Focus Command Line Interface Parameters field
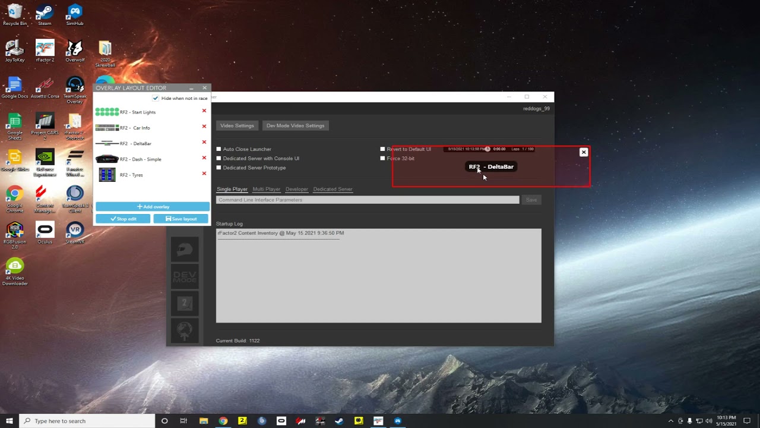760x428 pixels. pyautogui.click(x=368, y=200)
